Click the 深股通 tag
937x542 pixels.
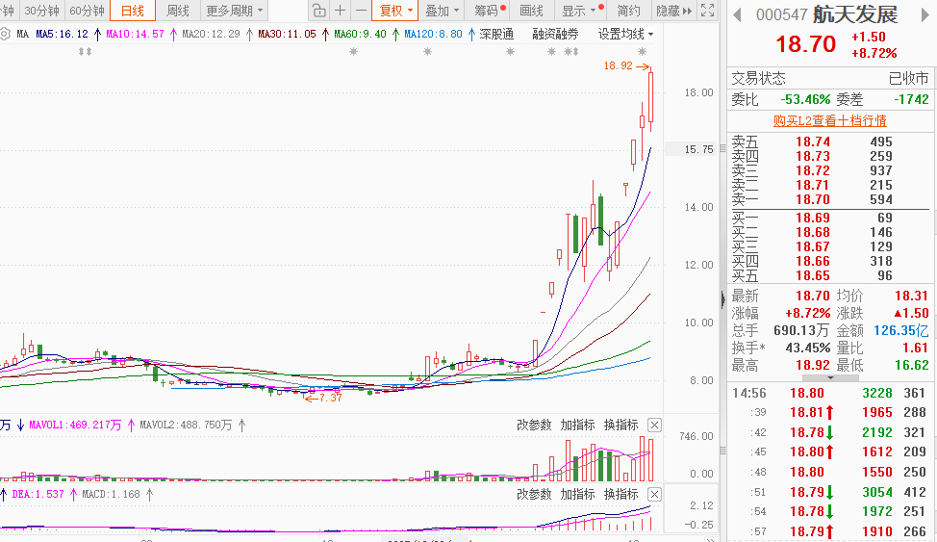pos(496,34)
